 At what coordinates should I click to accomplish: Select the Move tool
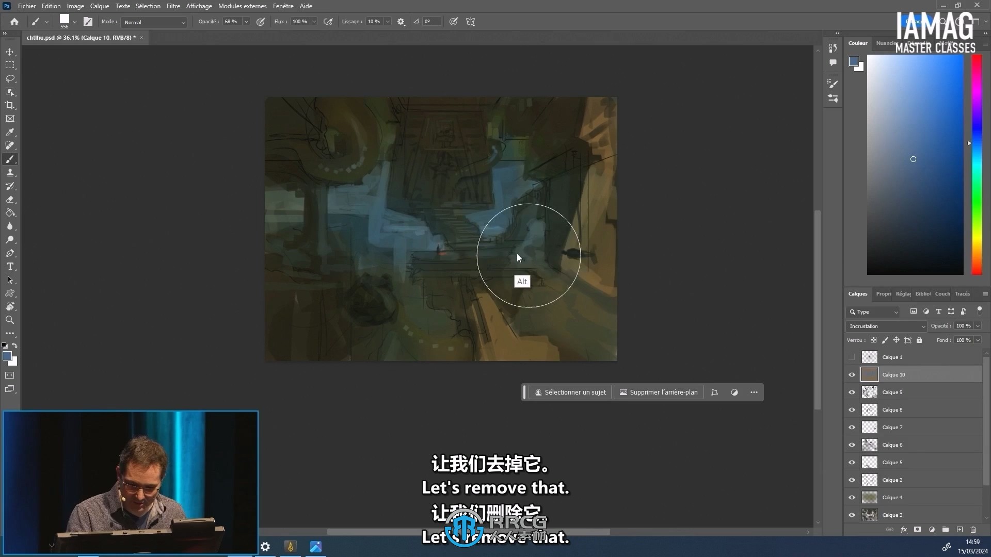[x=10, y=52]
